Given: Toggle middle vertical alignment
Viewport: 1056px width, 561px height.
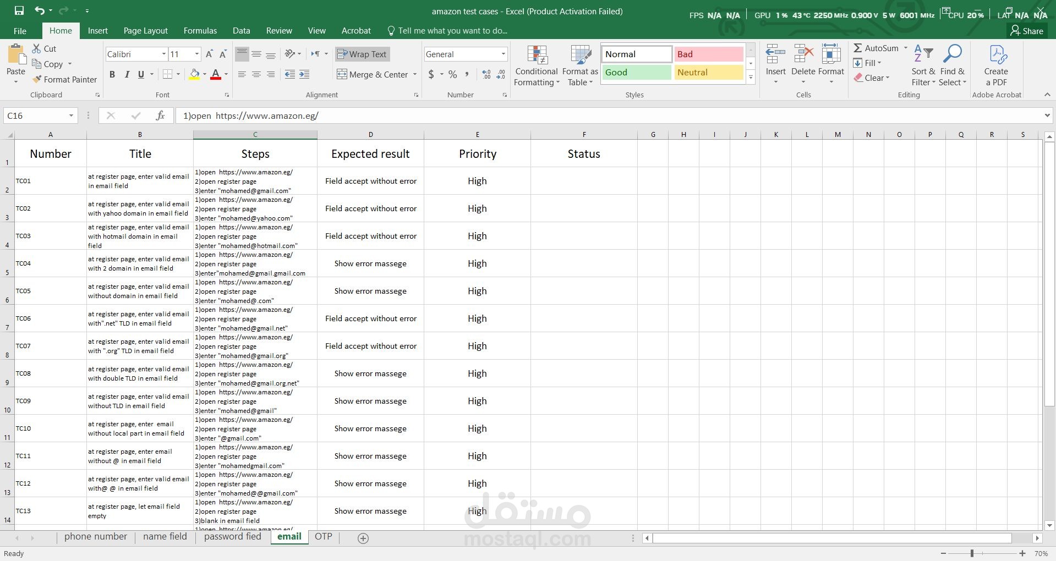Looking at the screenshot, I should coord(256,54).
